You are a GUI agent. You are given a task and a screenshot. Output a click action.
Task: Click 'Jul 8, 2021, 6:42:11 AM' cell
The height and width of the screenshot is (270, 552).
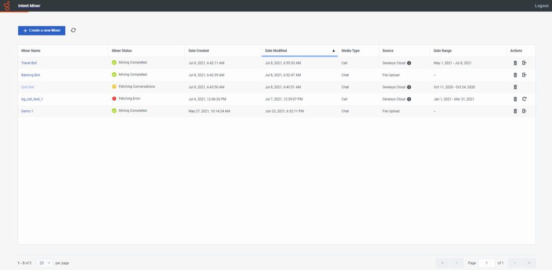[x=206, y=63]
